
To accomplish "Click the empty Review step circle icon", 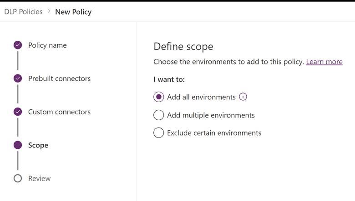I will 18,178.
